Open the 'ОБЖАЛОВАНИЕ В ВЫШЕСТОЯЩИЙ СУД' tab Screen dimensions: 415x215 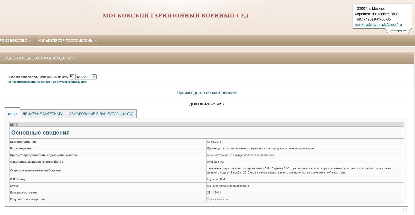[101, 114]
